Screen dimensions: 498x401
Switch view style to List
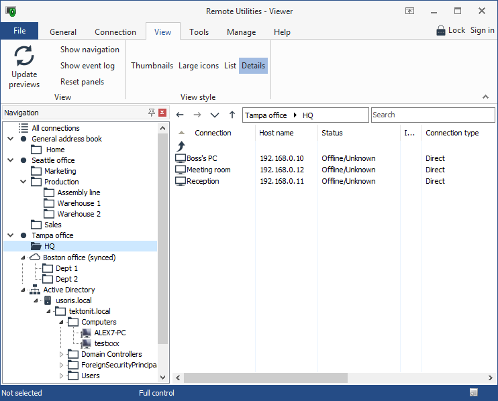[230, 66]
